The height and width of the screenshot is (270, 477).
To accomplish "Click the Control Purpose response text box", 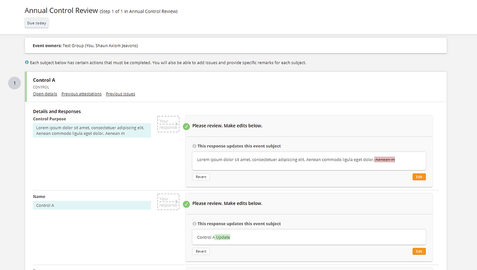I will (x=309, y=161).
